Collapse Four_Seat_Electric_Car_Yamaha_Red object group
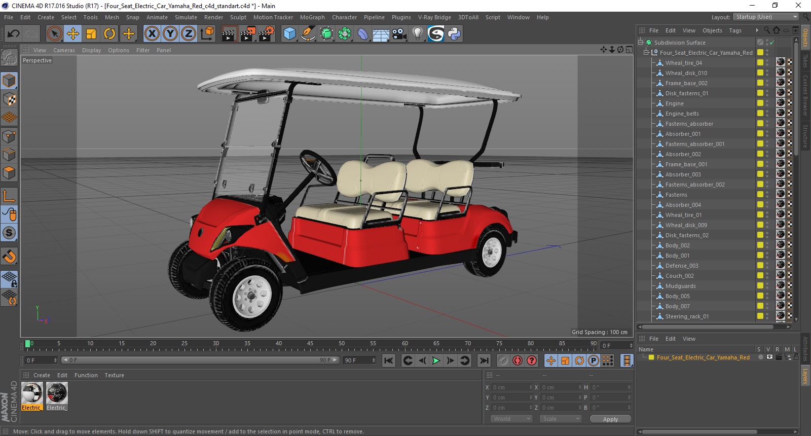Image resolution: width=811 pixels, height=436 pixels. click(646, 52)
